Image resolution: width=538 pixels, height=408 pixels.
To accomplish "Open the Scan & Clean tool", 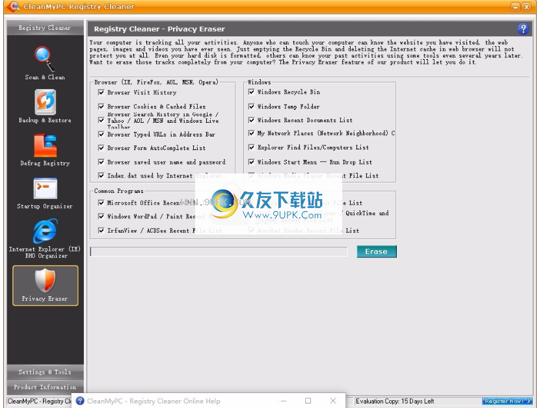I will pos(45,64).
